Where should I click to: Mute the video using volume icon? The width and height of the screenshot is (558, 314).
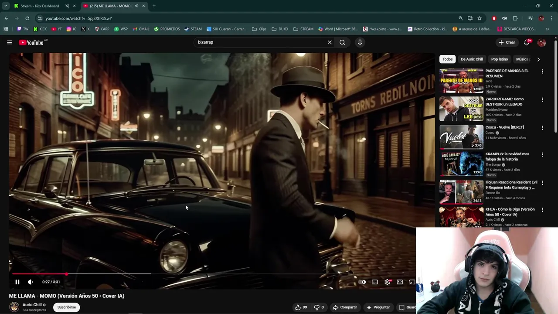[30, 282]
